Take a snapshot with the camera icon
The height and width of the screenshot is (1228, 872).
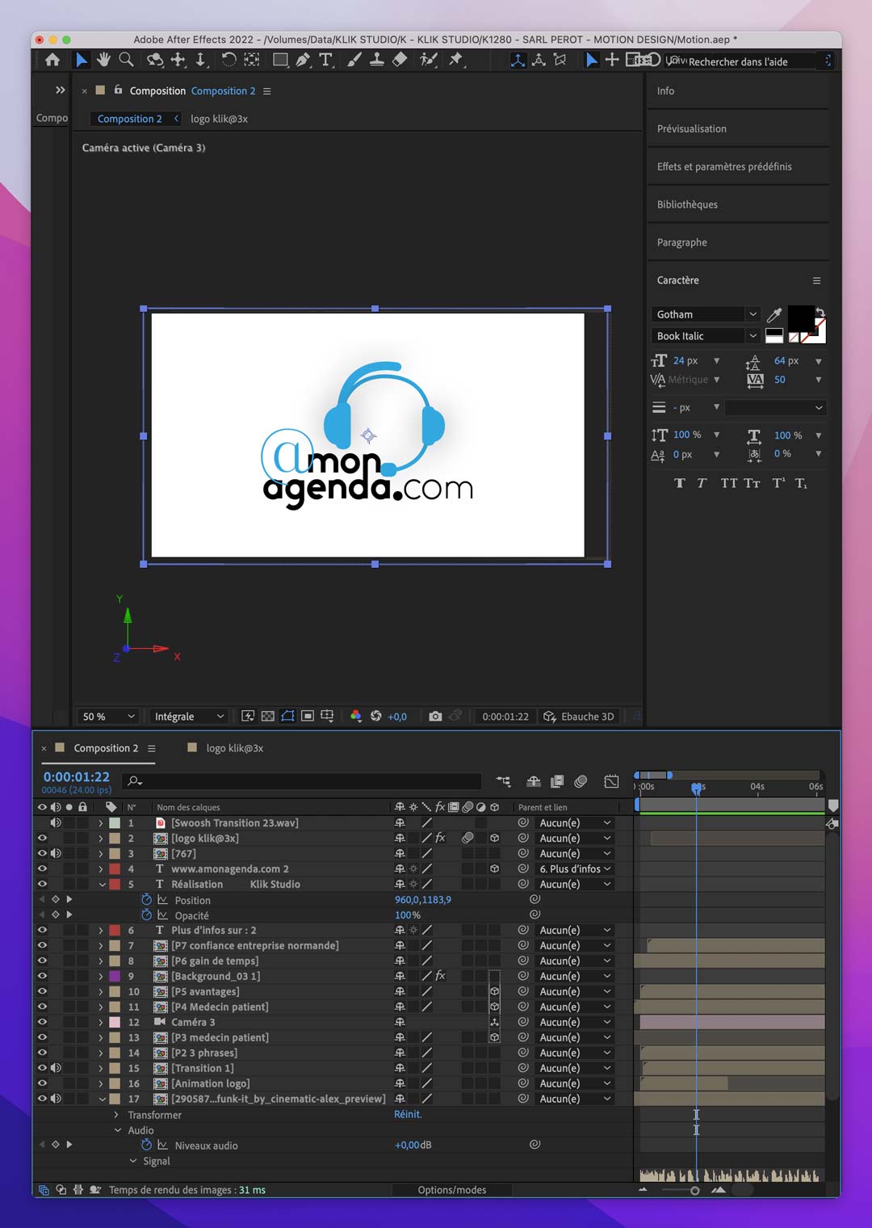[435, 716]
